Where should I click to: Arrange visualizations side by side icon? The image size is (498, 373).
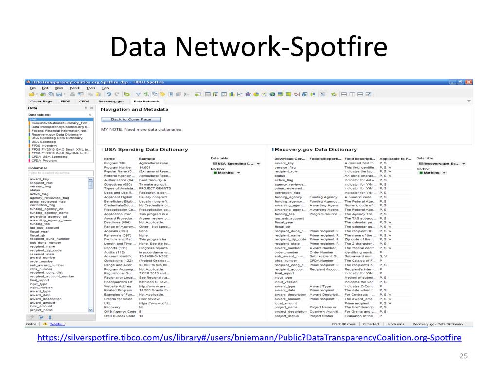tap(352, 94)
